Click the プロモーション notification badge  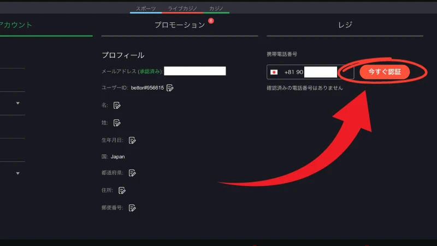[x=211, y=21]
